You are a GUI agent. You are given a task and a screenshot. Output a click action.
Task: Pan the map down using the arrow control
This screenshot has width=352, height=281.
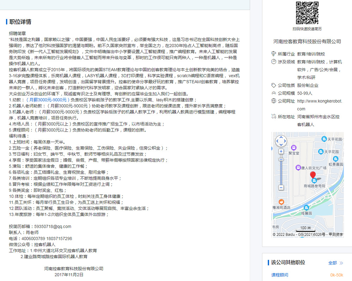pyautogui.click(x=281, y=145)
